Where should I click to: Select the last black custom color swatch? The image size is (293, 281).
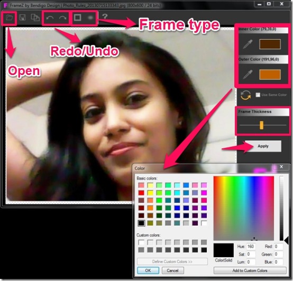tap(204, 250)
